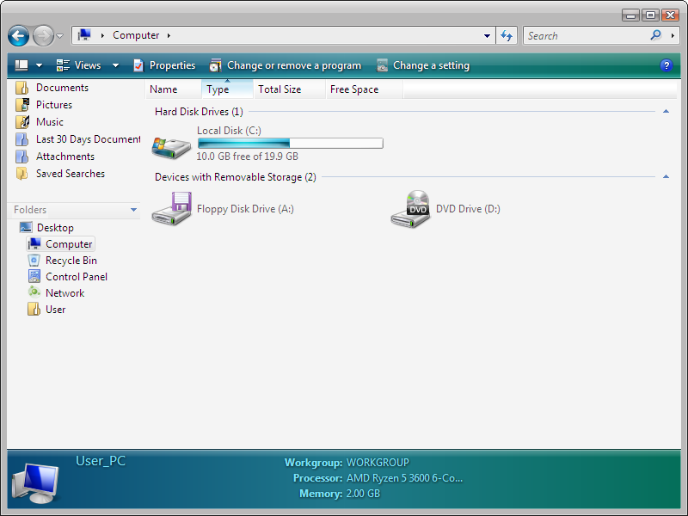Open the search options arrow
Viewport: 688px width, 516px height.
[673, 35]
